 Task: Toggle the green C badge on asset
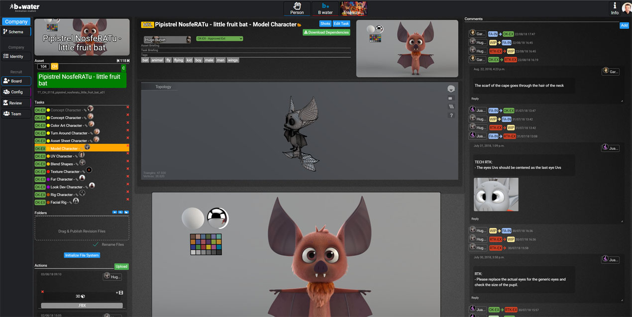click(124, 68)
